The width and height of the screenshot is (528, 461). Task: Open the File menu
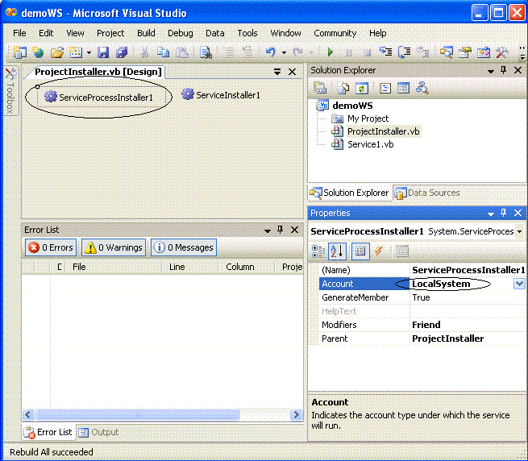coord(19,33)
